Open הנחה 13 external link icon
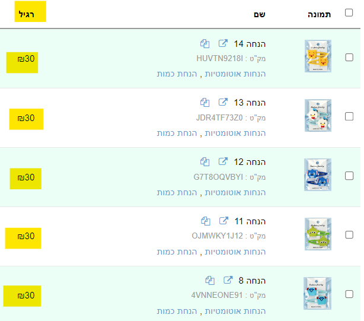 tap(223, 103)
